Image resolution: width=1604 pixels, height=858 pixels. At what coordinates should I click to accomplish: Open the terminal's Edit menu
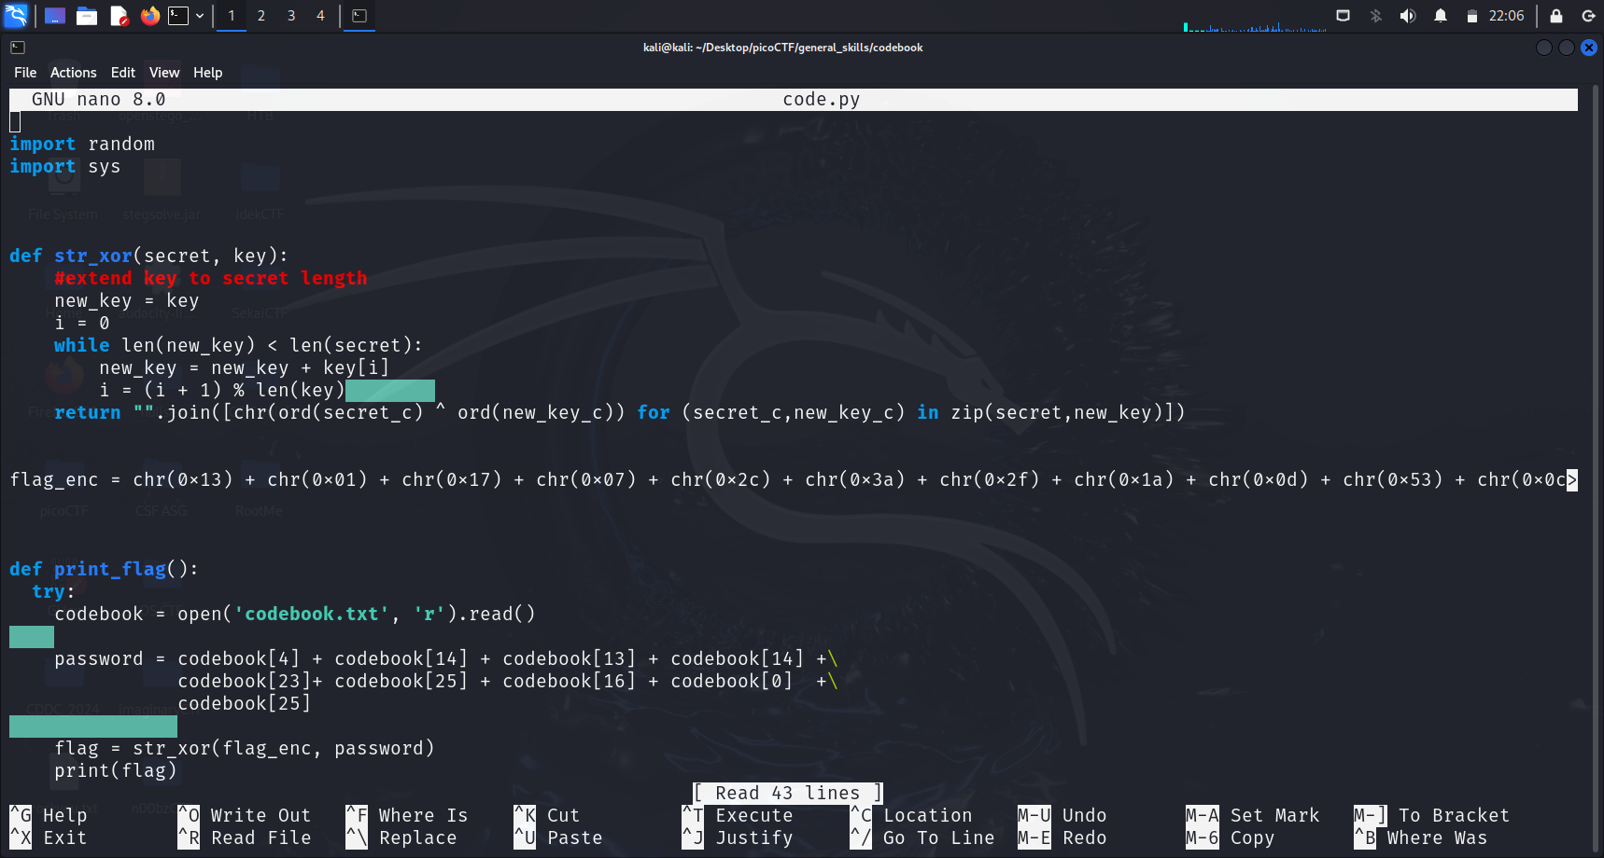point(122,73)
